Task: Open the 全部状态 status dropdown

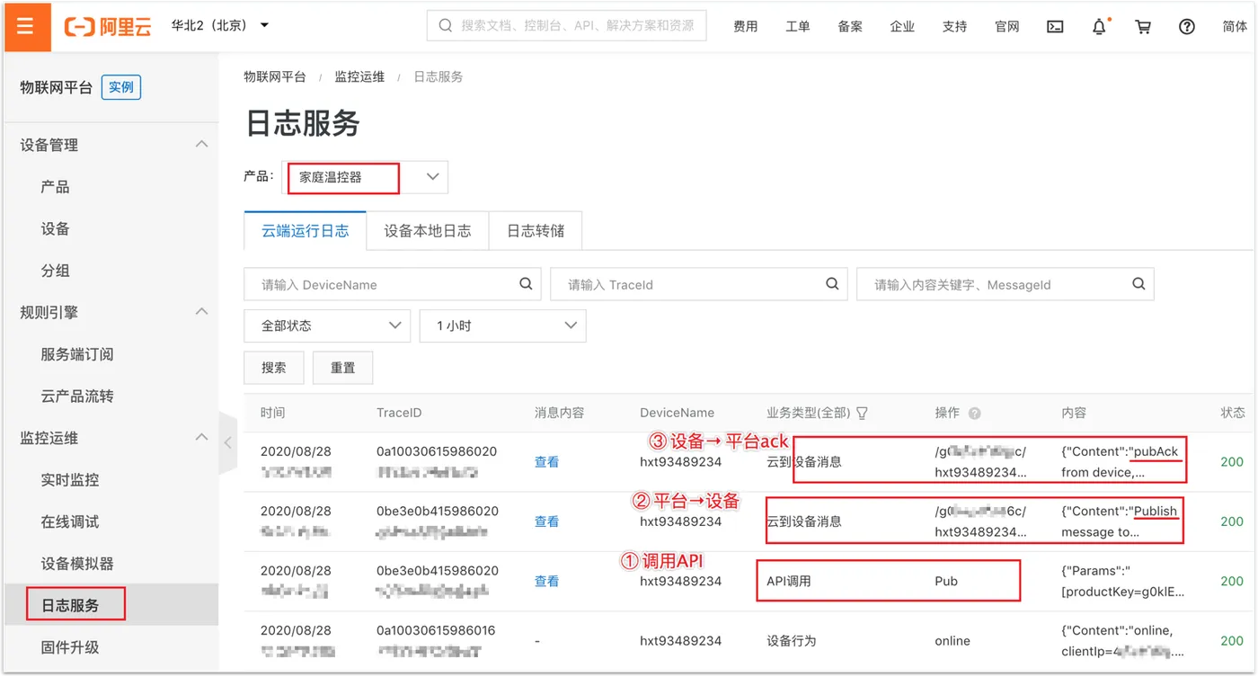Action: (x=327, y=325)
